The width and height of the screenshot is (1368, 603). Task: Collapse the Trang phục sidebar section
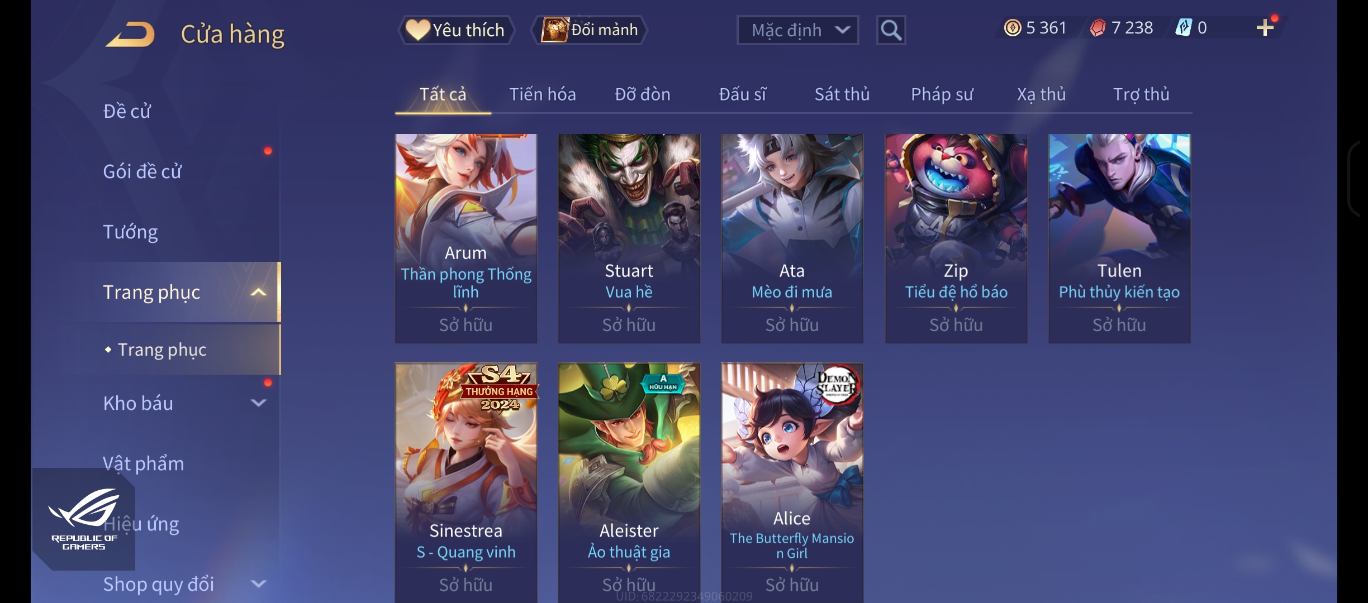pyautogui.click(x=258, y=292)
